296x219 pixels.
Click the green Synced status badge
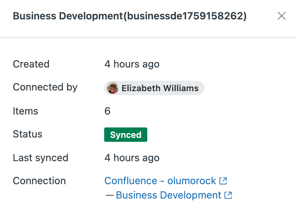pyautogui.click(x=126, y=135)
